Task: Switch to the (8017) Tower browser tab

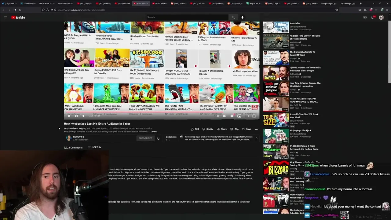Action: pos(159,3)
